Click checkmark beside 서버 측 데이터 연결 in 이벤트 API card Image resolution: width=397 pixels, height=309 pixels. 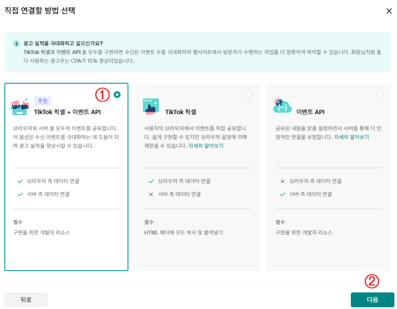(282, 194)
